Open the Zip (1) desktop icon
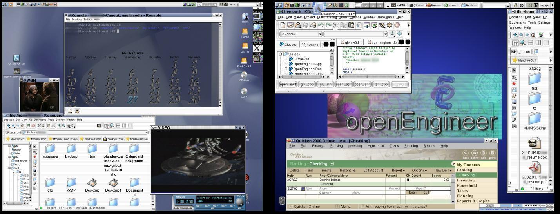This screenshot has height=214, width=560. pos(245,48)
